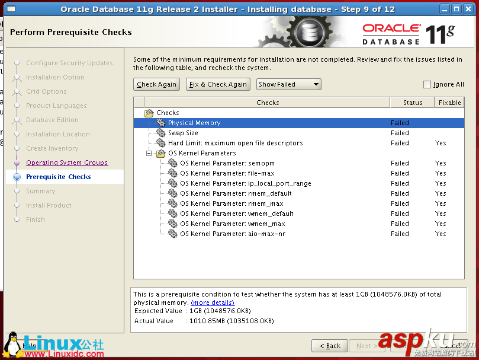The height and width of the screenshot is (360, 479).
Task: Click Failed status of Swap Size
Action: click(x=400, y=133)
